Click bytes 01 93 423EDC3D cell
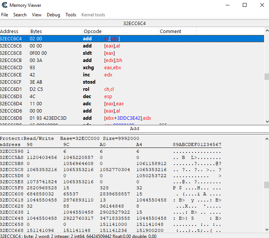Image resolution: width=269 pixels, height=238 pixels. pos(48,118)
